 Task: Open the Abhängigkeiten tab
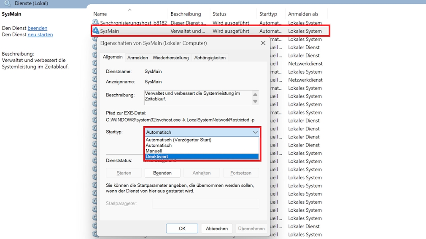(210, 58)
